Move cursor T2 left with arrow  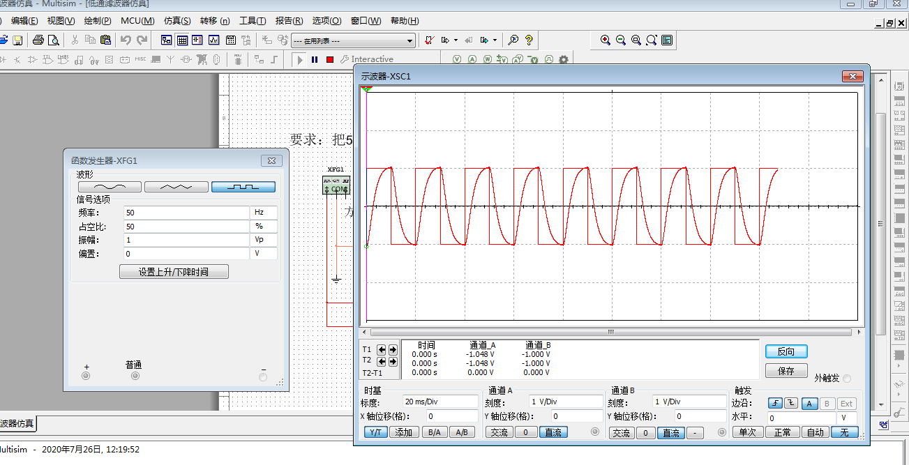click(x=382, y=362)
